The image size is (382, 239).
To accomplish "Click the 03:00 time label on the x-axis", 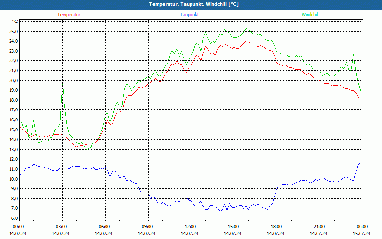I will (61, 227).
